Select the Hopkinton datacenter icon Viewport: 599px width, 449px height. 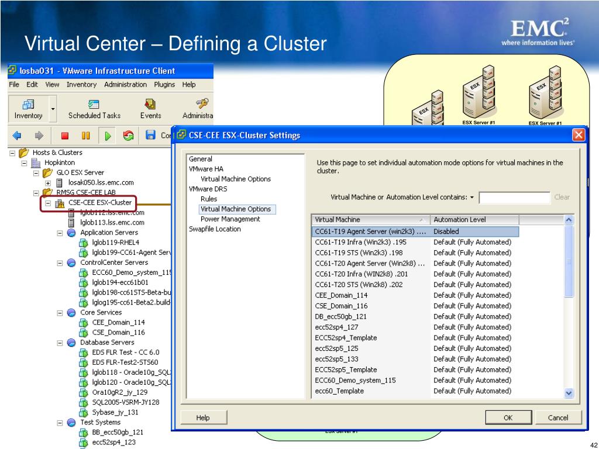pyautogui.click(x=36, y=163)
